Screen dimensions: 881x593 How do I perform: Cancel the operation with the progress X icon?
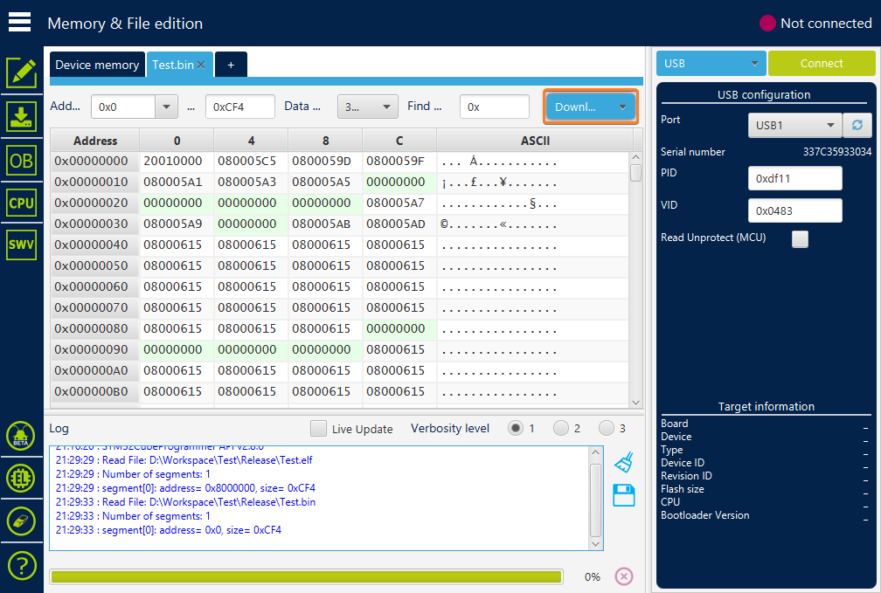click(624, 576)
